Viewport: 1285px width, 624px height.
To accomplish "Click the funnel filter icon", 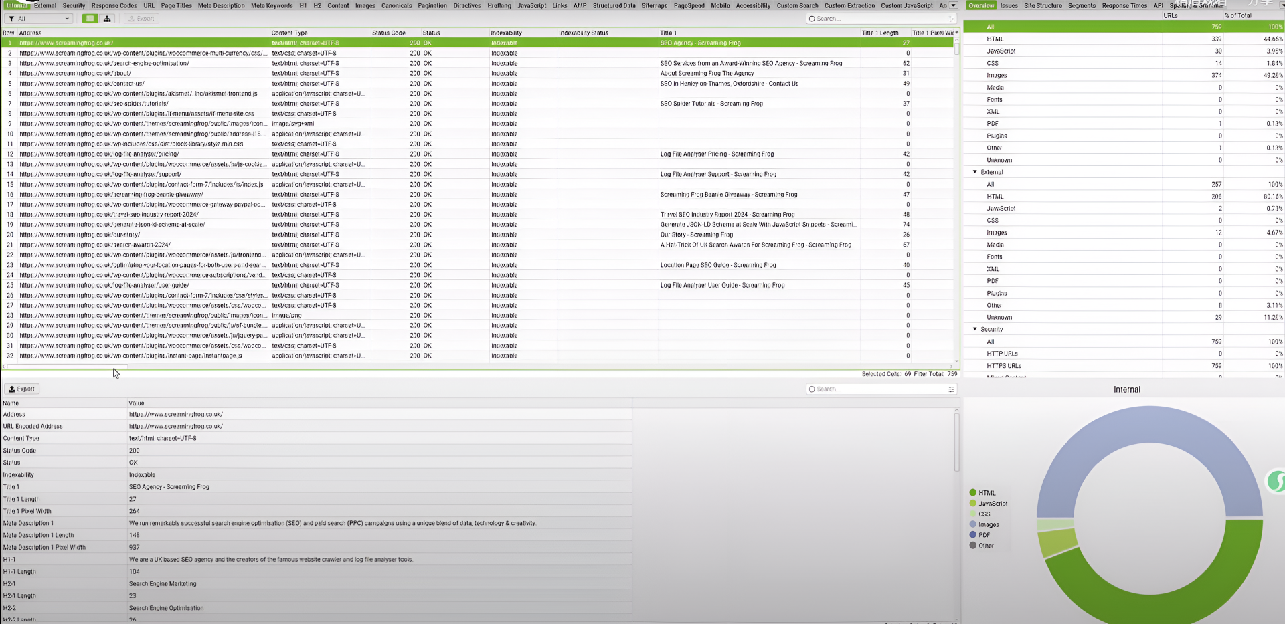I will tap(11, 19).
